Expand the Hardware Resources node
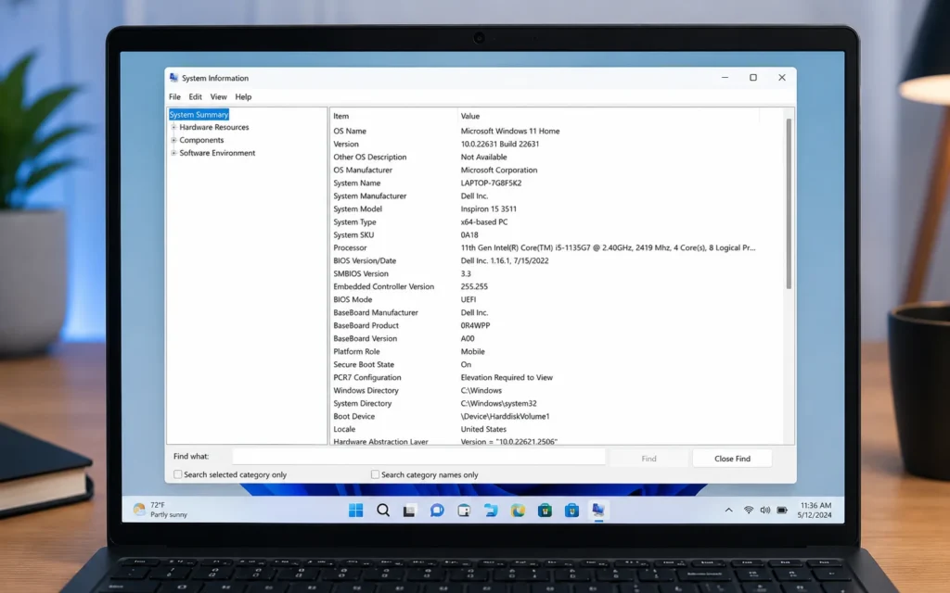Screen dimensions: 950x593 click(x=173, y=127)
